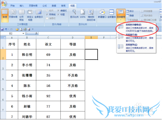
Task: Click the Insert Function fx button
Action: click(x=36, y=33)
